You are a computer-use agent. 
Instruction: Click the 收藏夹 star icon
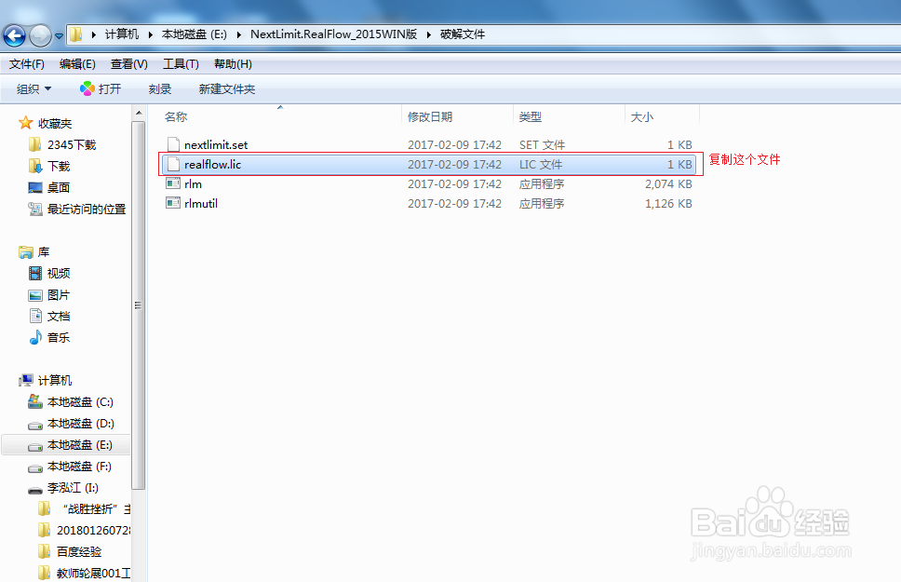(25, 123)
